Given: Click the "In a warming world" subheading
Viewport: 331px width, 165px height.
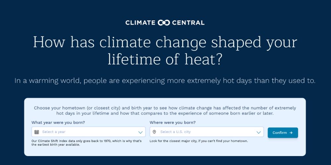Looking at the screenshot, I should [165, 81].
